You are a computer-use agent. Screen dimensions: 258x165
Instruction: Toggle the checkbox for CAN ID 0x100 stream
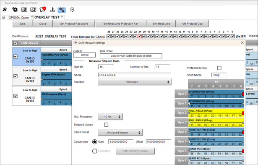click(15, 57)
